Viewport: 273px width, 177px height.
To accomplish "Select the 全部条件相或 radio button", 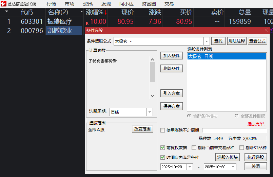I will (236, 116).
